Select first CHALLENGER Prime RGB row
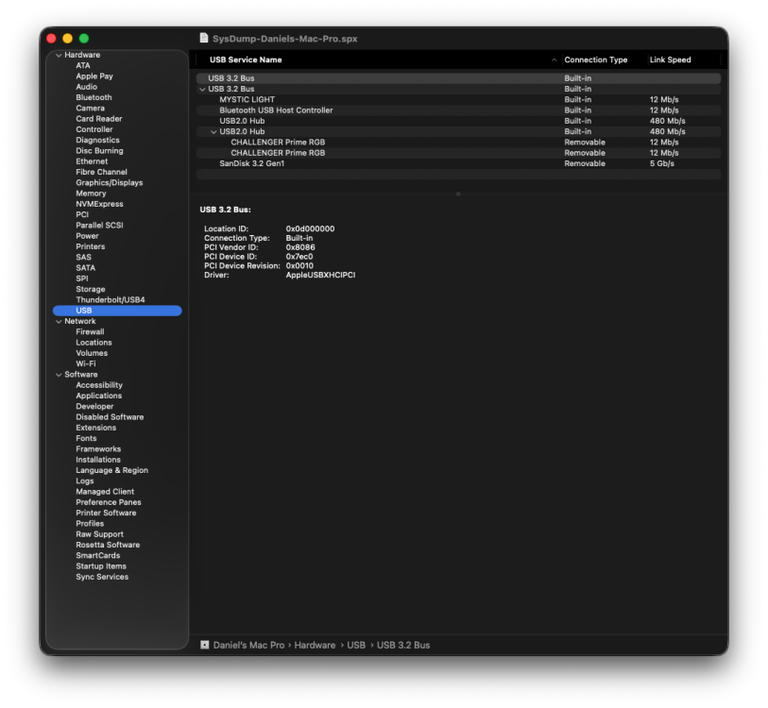The width and height of the screenshot is (768, 708). pyautogui.click(x=458, y=143)
